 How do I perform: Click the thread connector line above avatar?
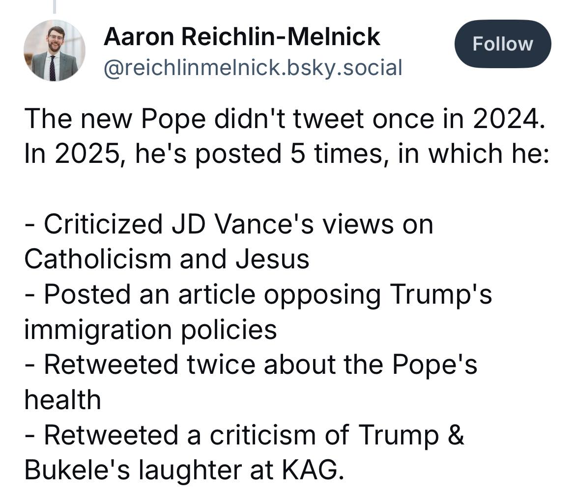click(54, 6)
